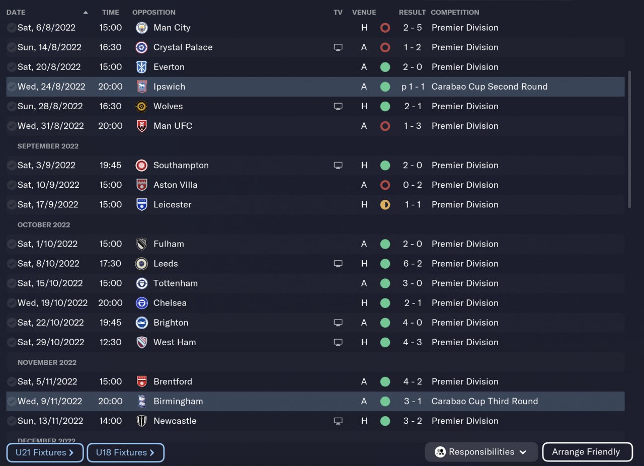
Task: Click the Newcastle club badge
Action: click(x=142, y=421)
